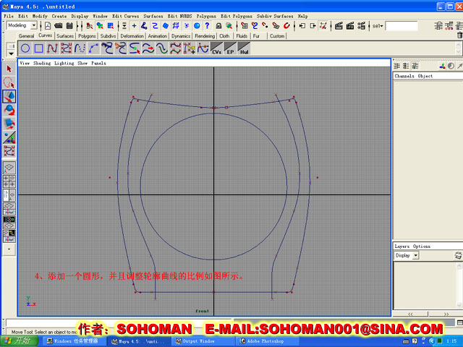This screenshot has height=347, width=463.
Task: Click the Save Scene disk icon
Action: [69, 26]
